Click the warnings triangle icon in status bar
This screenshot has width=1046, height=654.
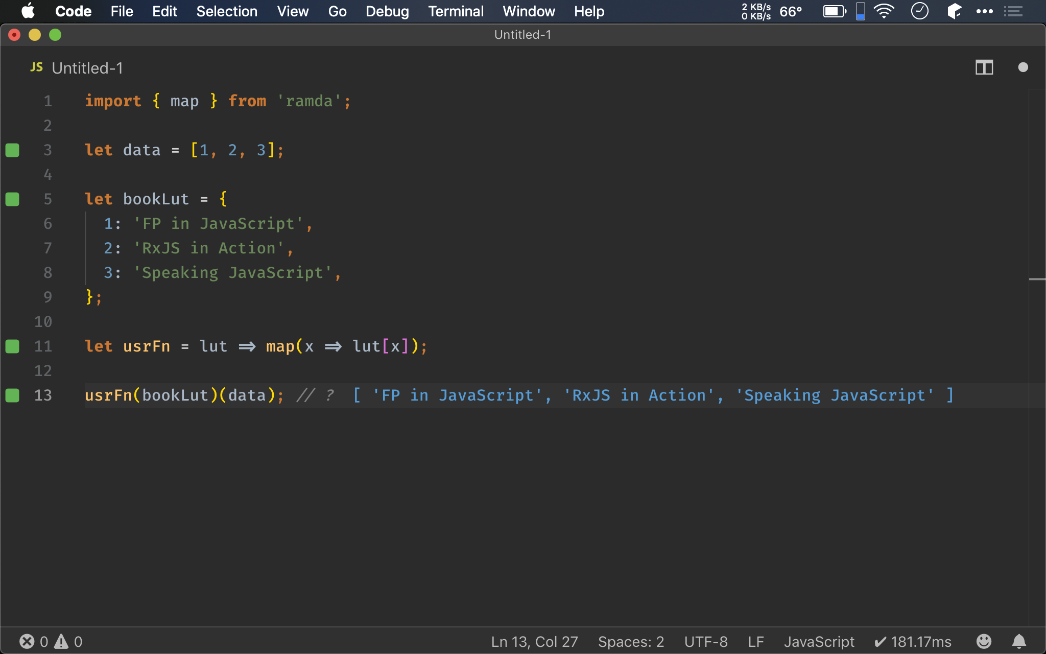point(61,641)
